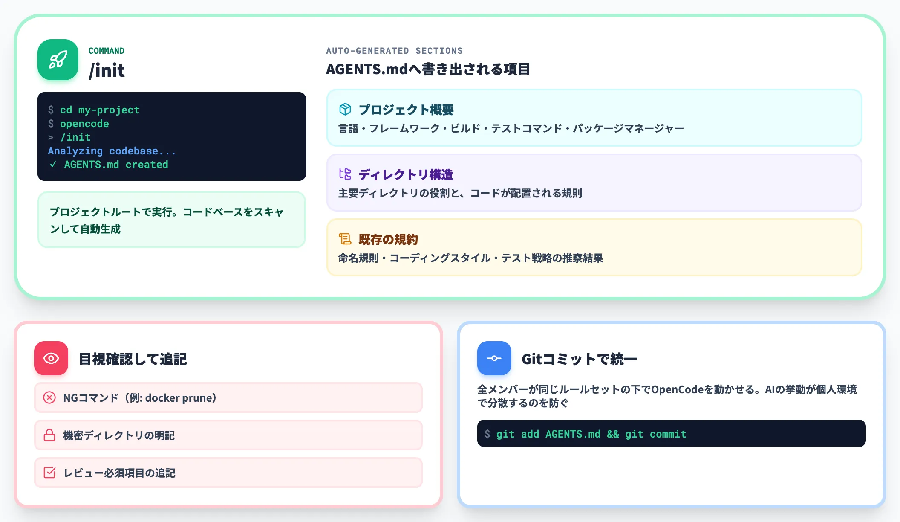Click the terminal line 'cd my-project'
Image resolution: width=900 pixels, height=522 pixels.
(100, 110)
